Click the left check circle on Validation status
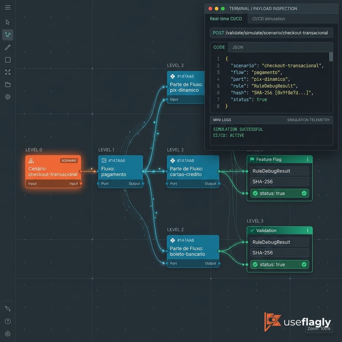342x342 pixels. tap(255, 265)
